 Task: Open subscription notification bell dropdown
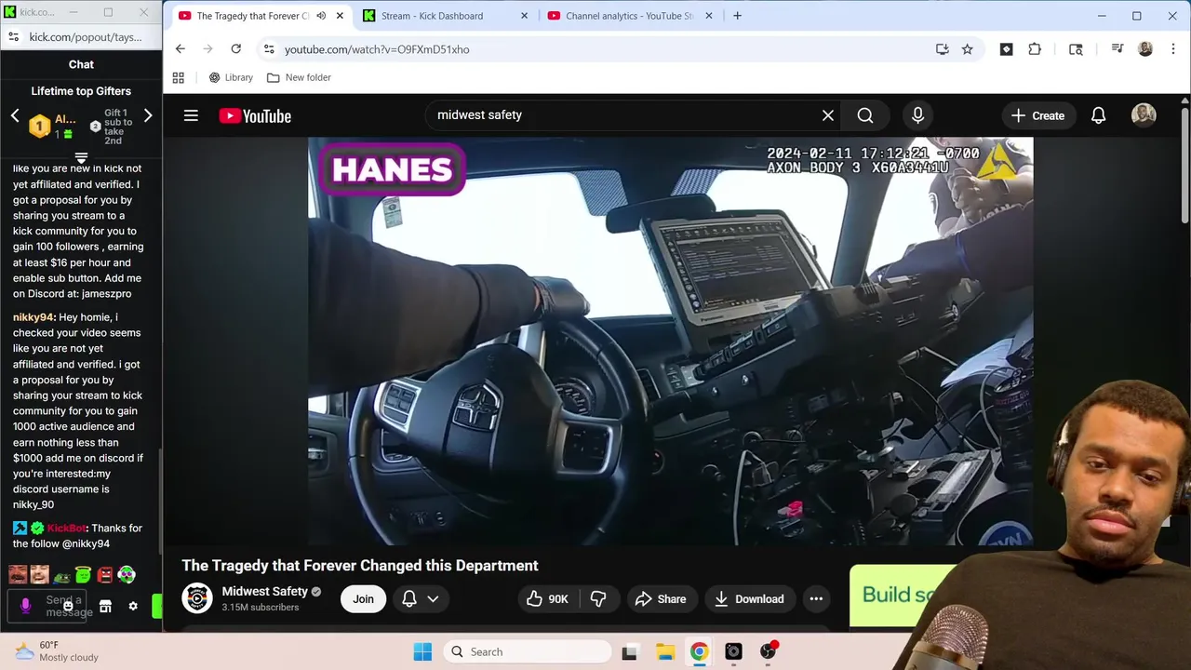[421, 599]
